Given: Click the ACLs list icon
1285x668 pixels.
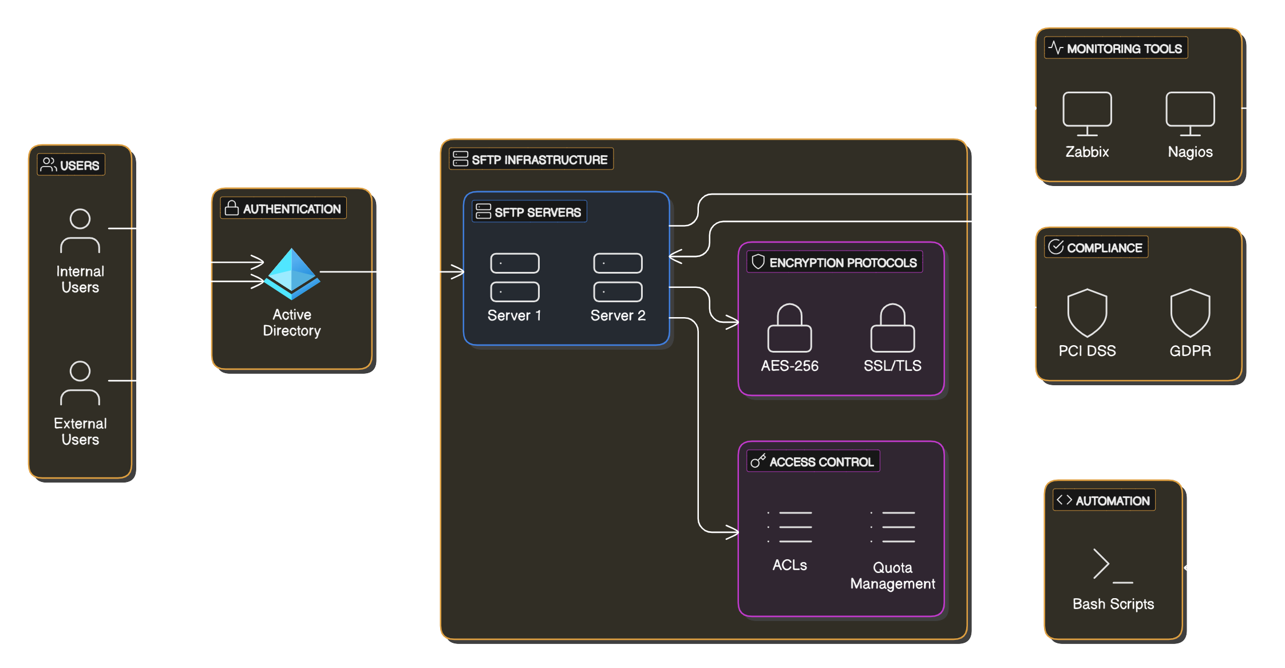Looking at the screenshot, I should (789, 527).
